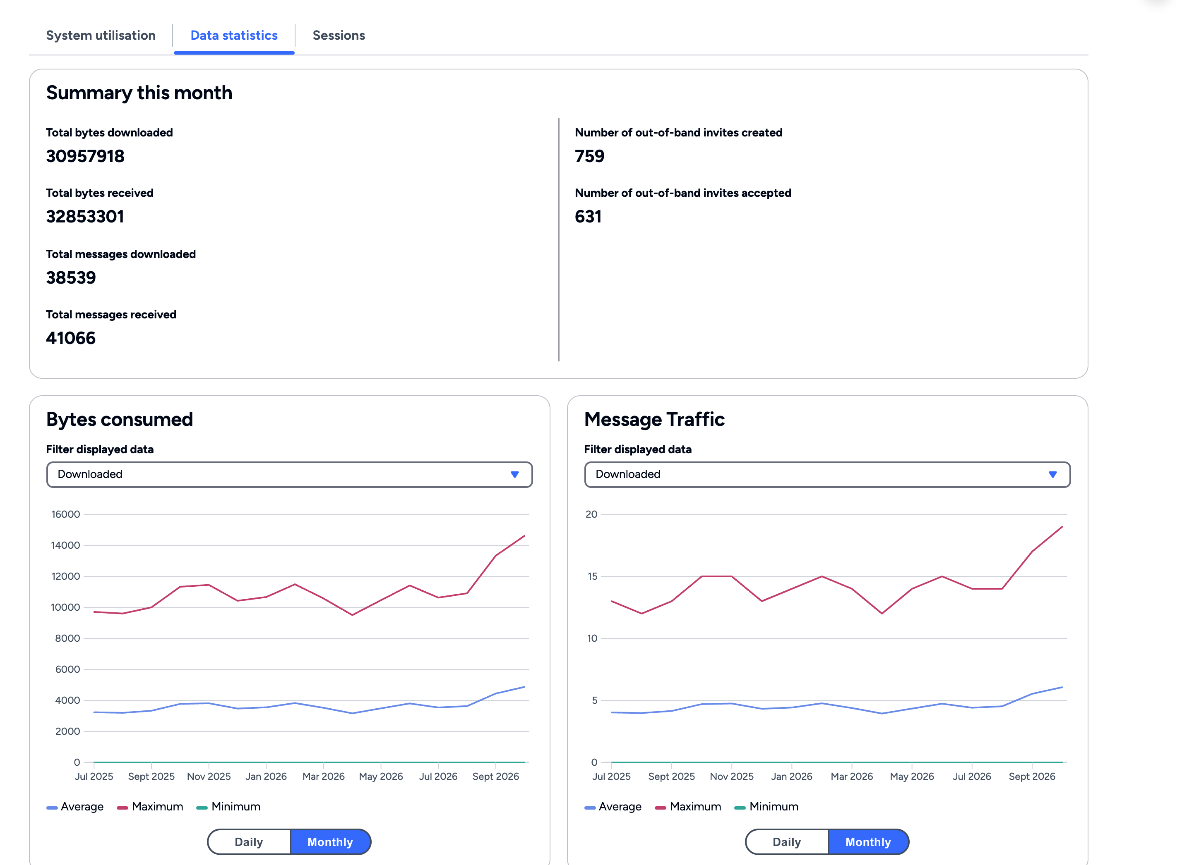Toggle Minimum series in Message Traffic legend
Image resolution: width=1182 pixels, height=865 pixels.
tap(766, 807)
